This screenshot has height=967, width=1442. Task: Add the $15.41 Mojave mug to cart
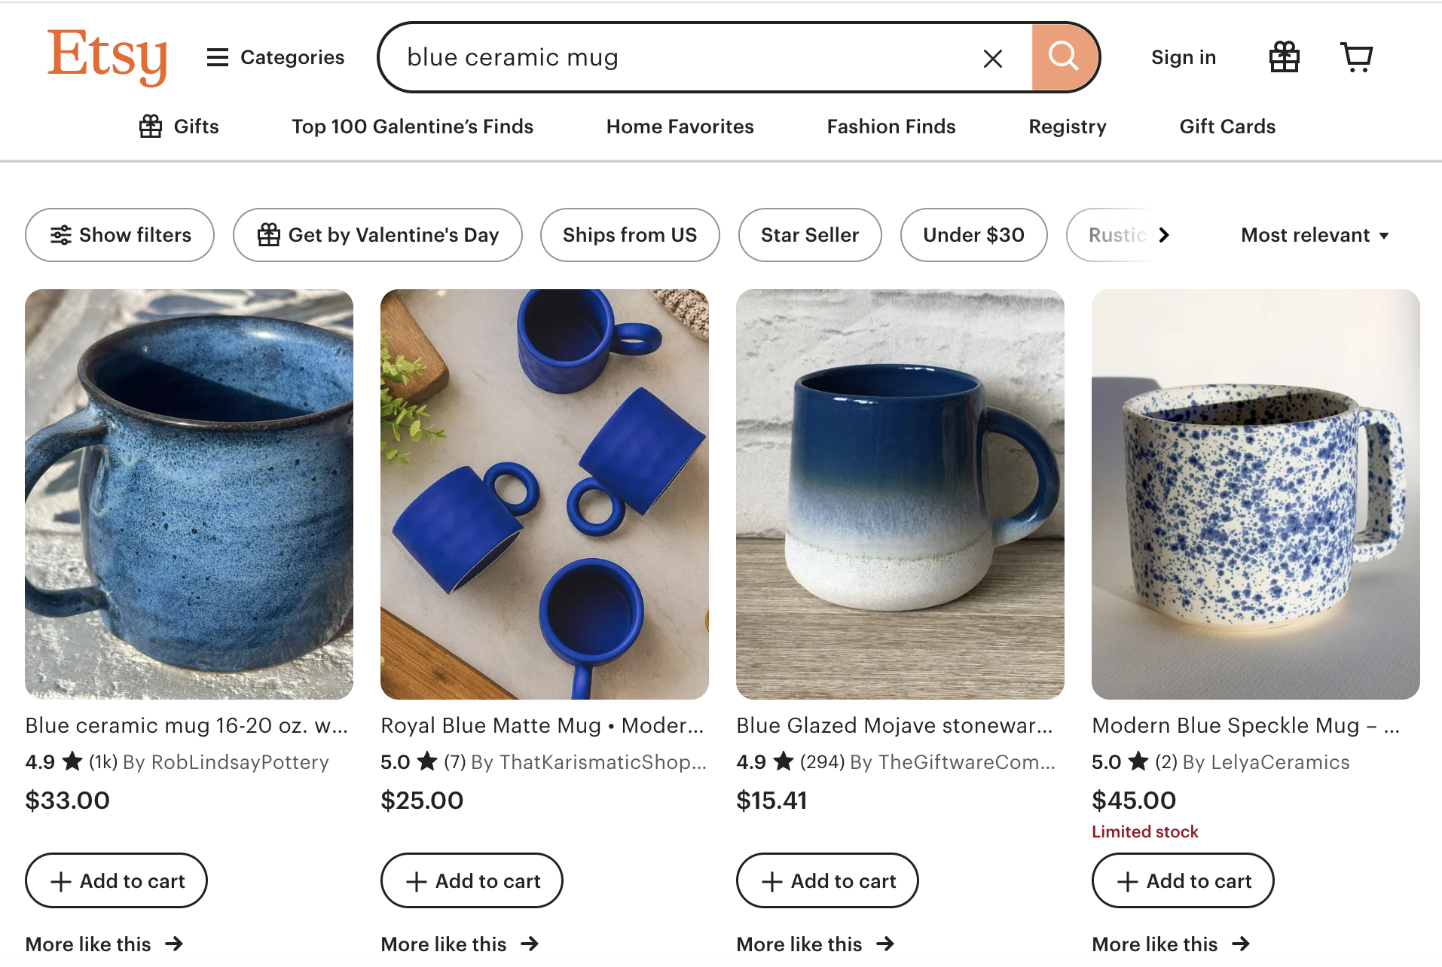click(826, 880)
